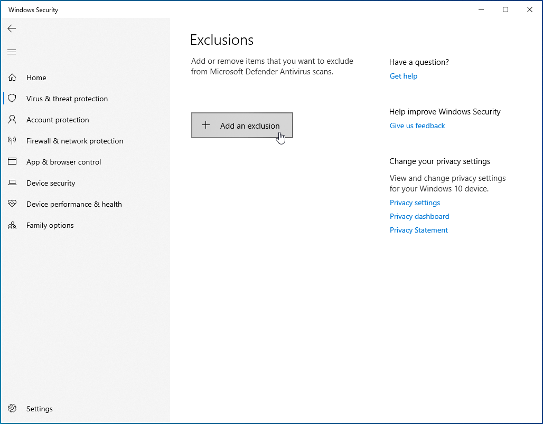Click the Device performance & health heart icon
543x424 pixels.
(x=12, y=204)
